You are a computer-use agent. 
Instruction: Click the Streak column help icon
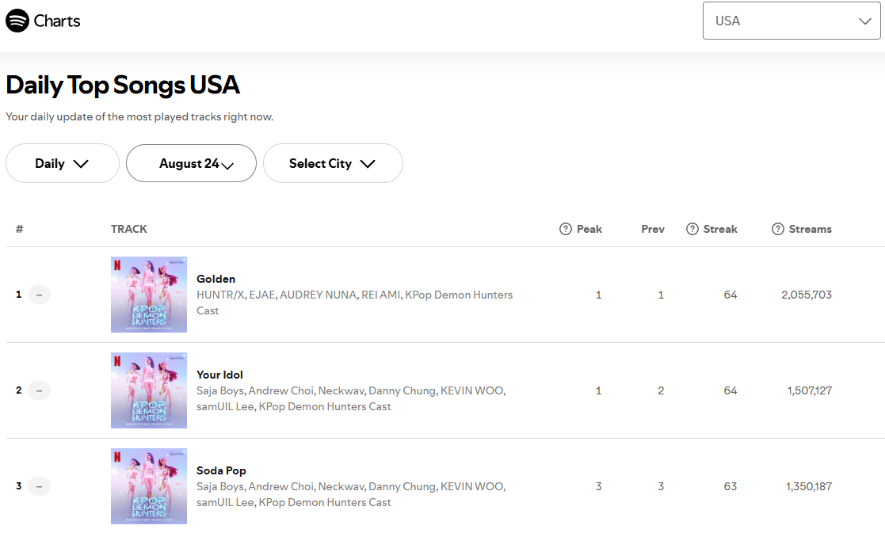click(692, 229)
